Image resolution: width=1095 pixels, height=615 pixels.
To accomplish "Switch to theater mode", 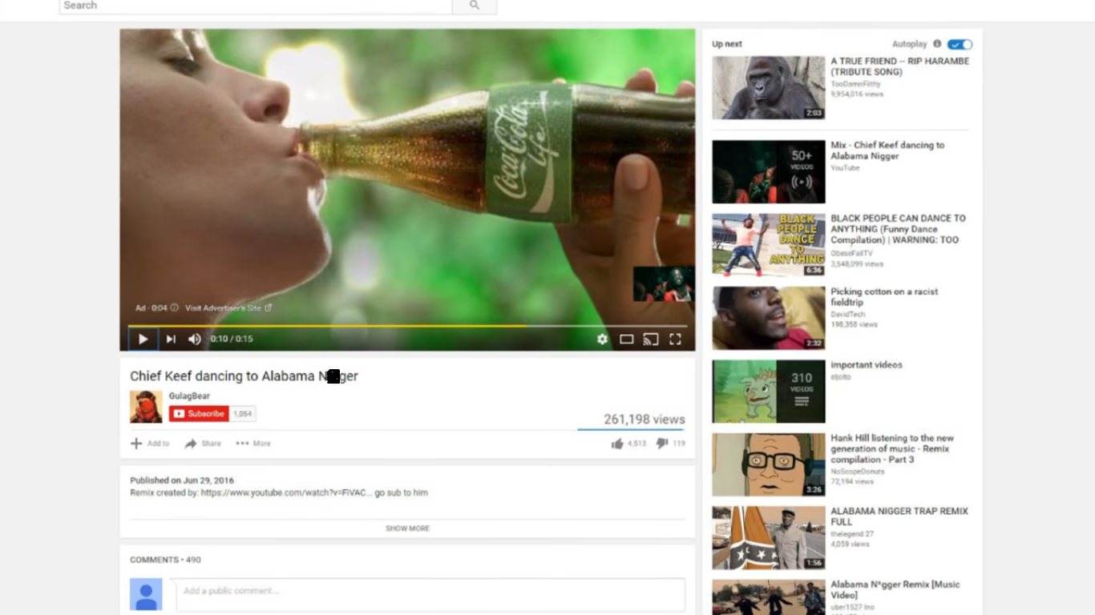I will [x=627, y=339].
